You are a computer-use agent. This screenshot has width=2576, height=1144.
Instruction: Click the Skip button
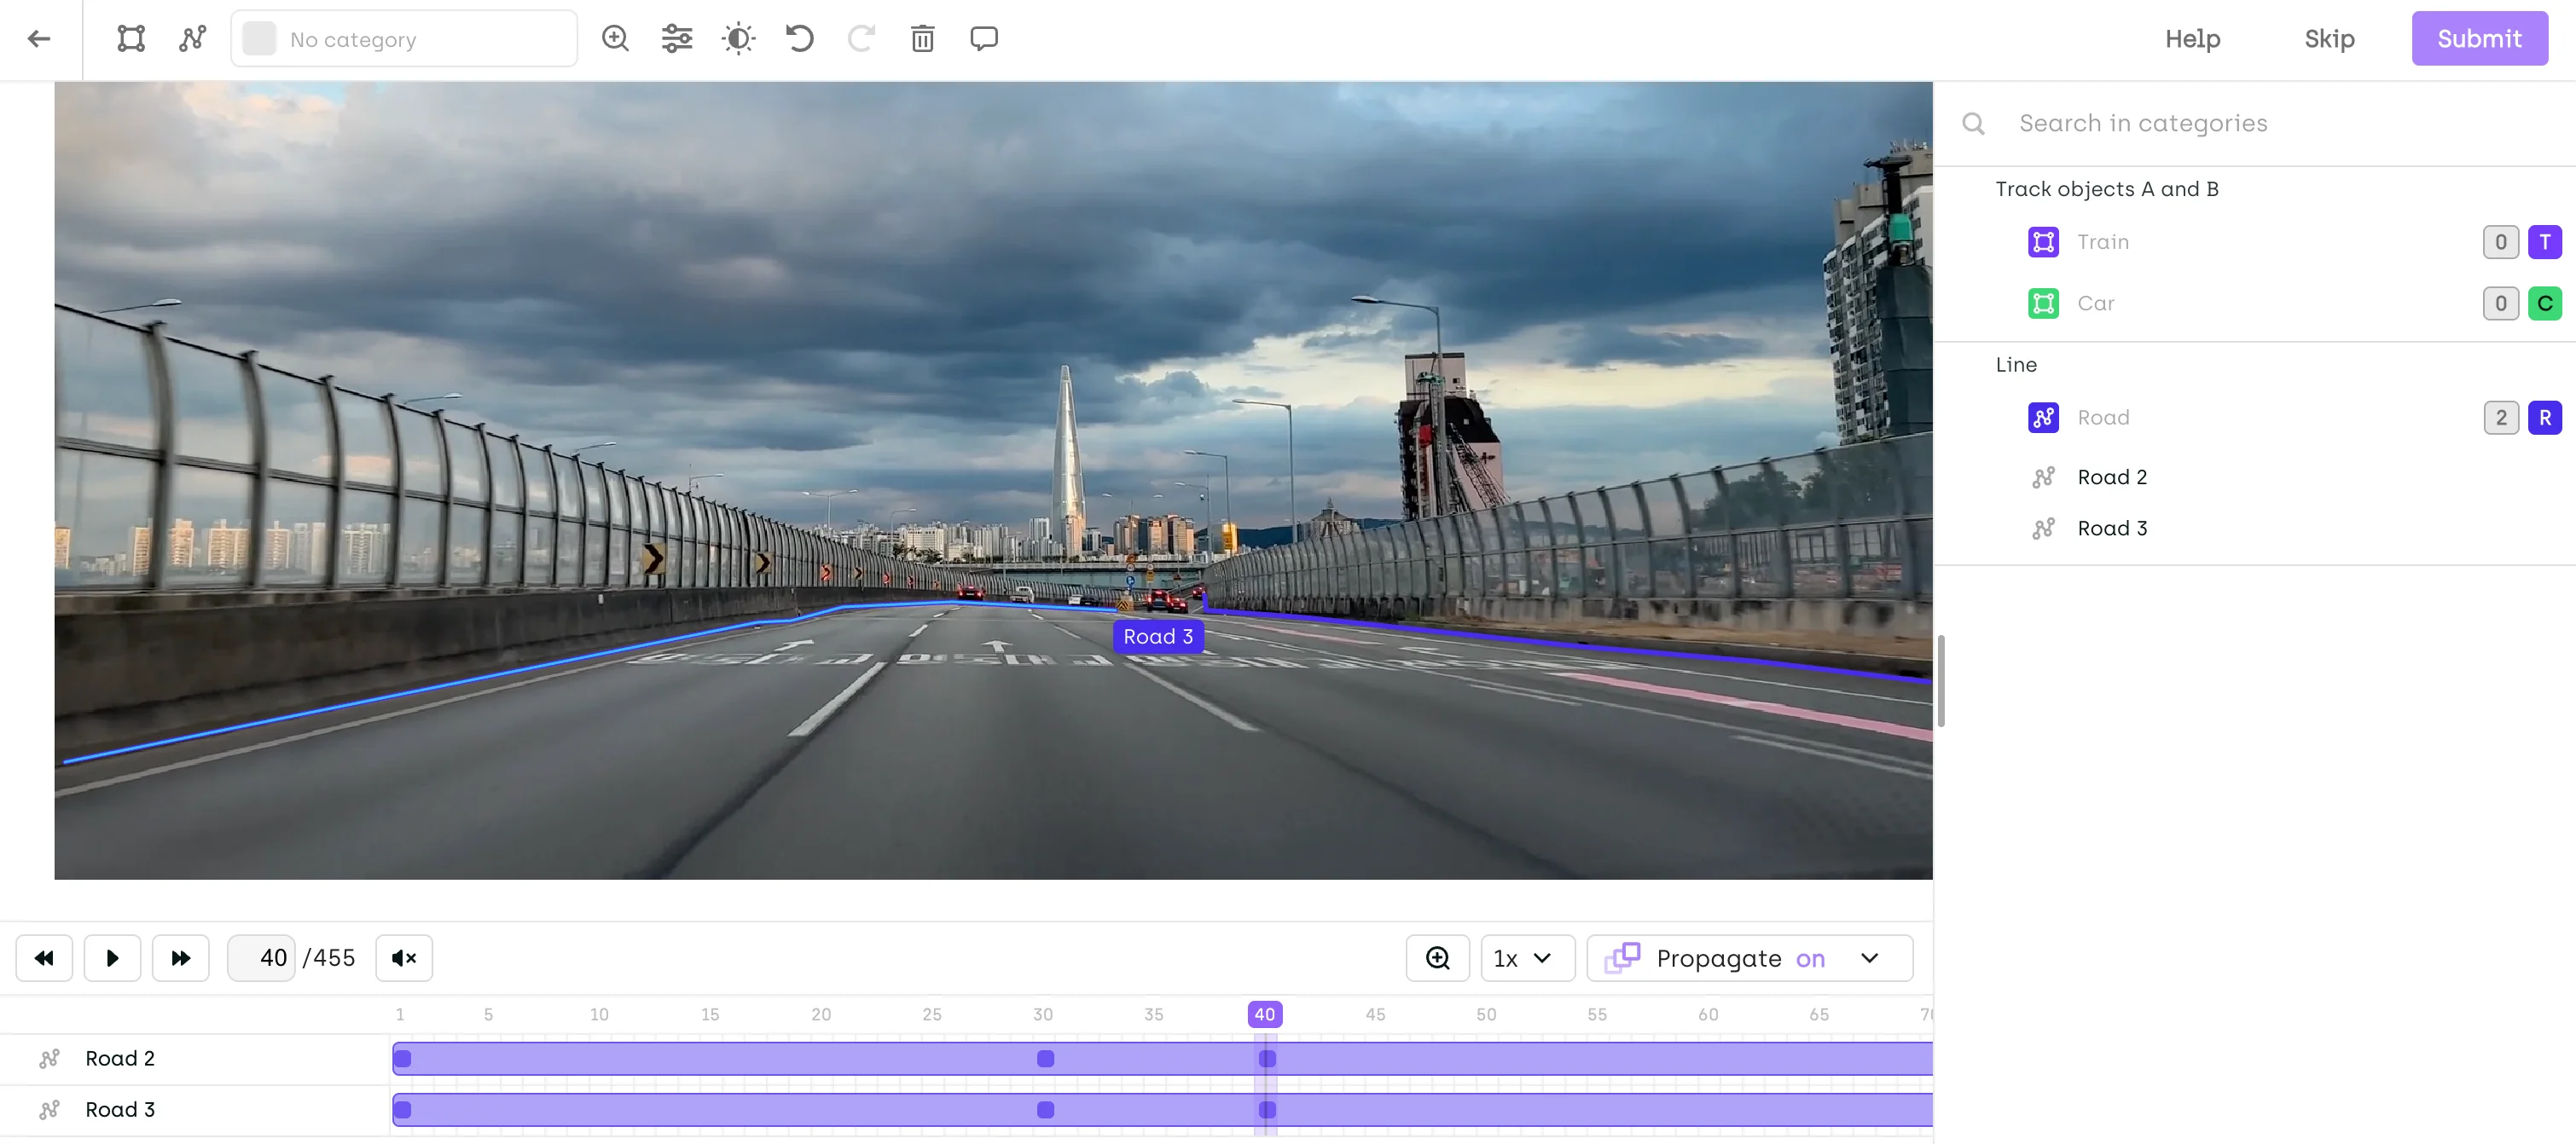[x=2329, y=39]
